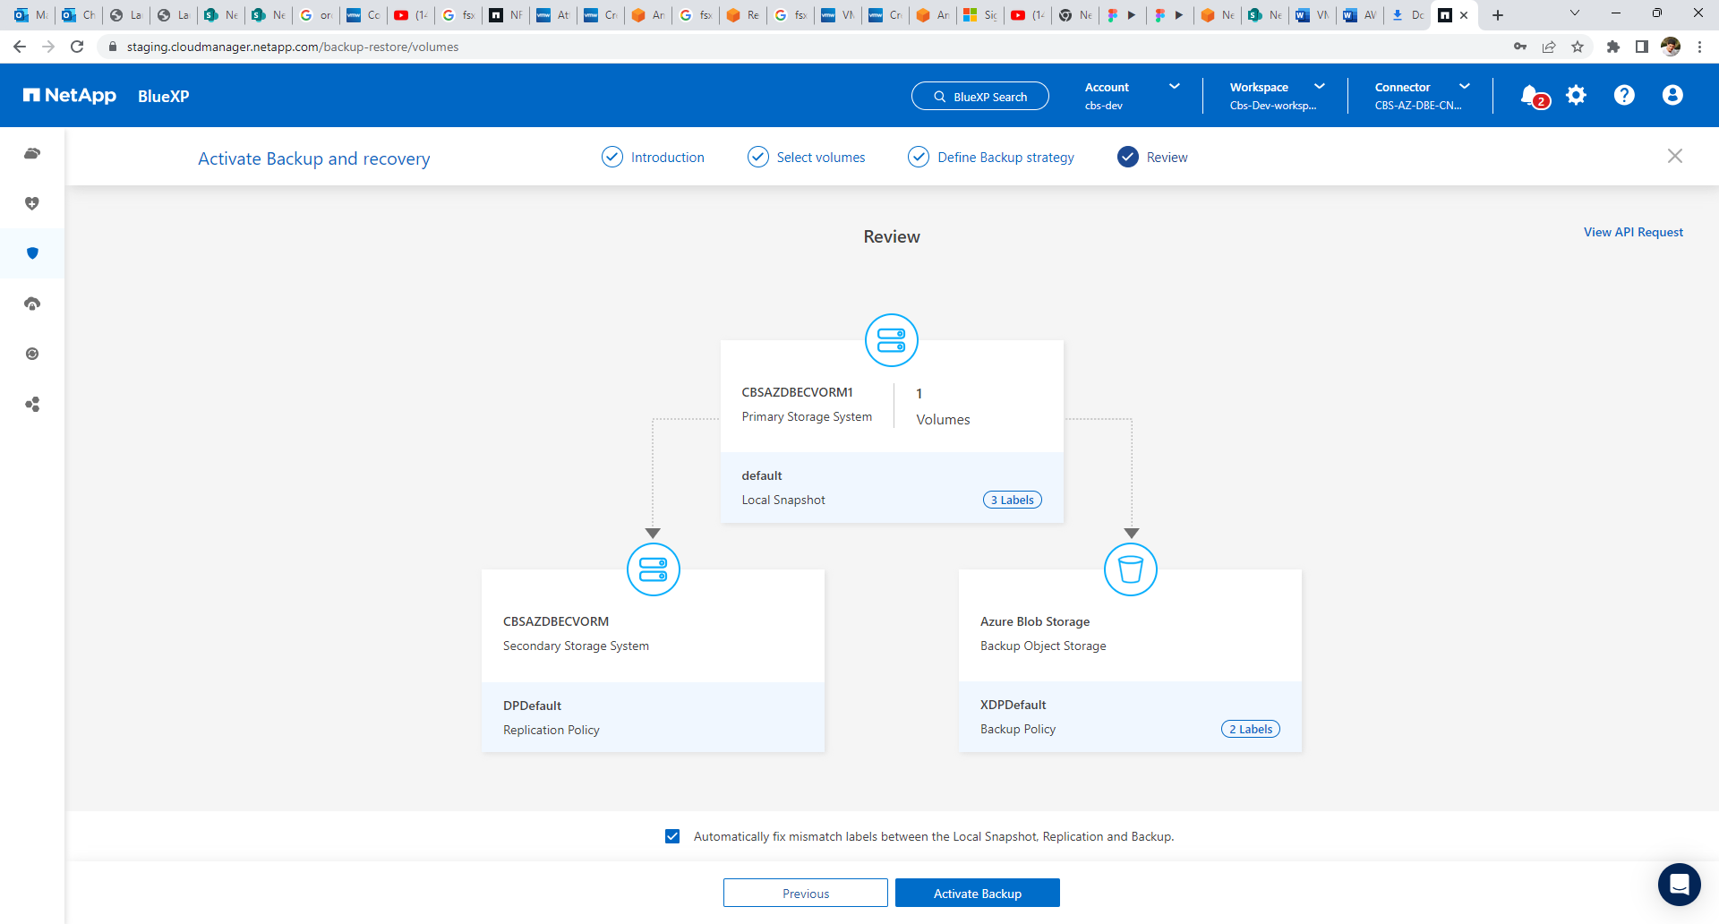
Task: Open the notifications bell icon
Action: click(x=1531, y=95)
